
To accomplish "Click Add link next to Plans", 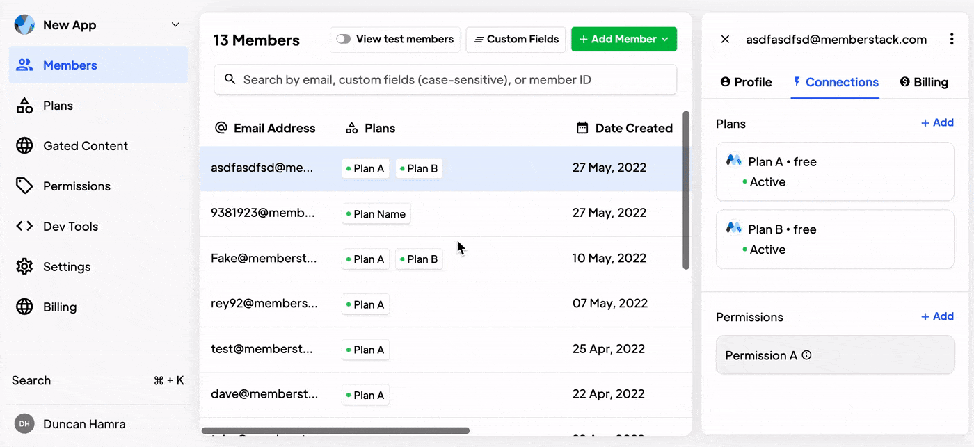I will click(x=937, y=123).
